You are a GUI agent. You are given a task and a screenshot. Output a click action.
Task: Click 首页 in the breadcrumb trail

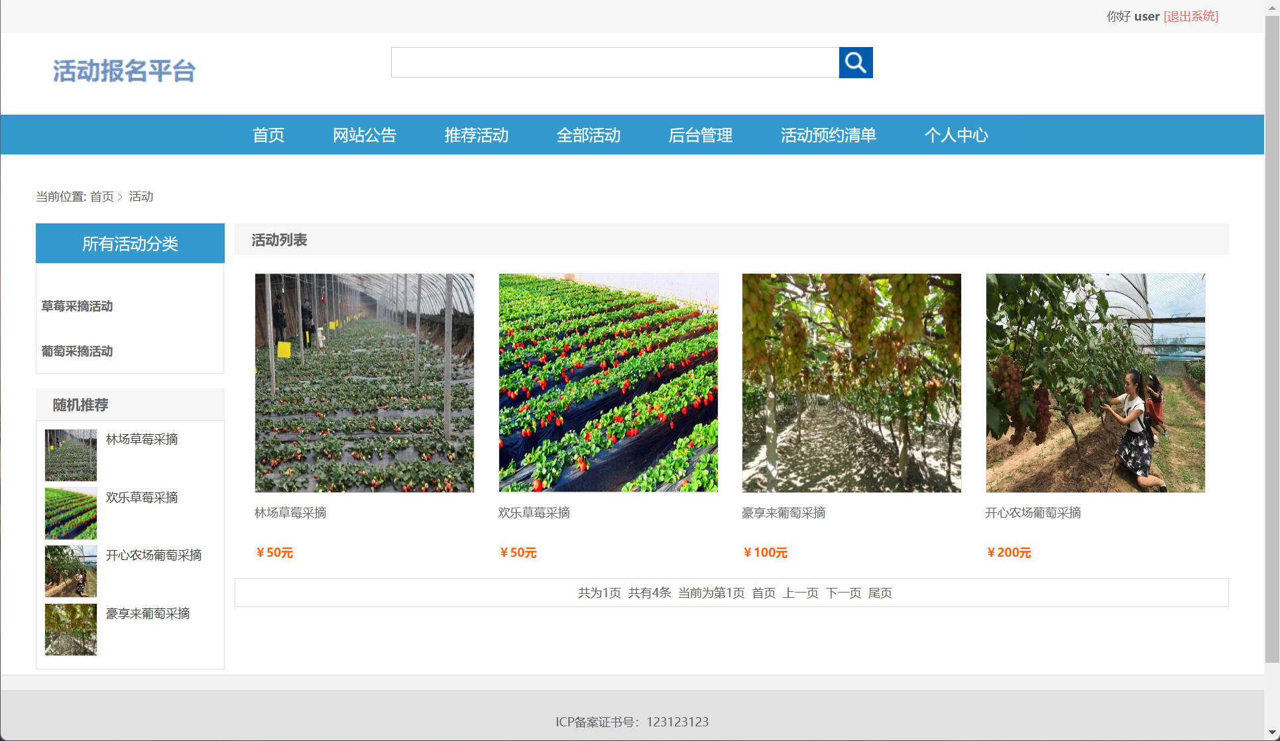click(x=101, y=196)
